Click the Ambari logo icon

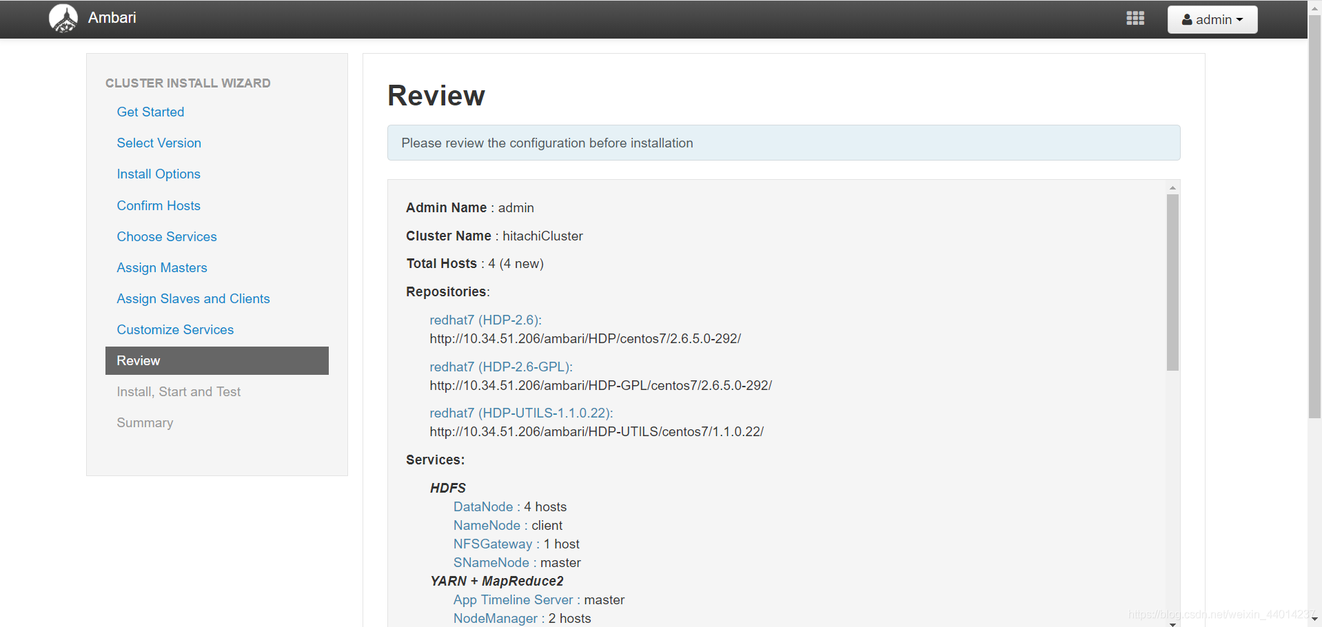(63, 19)
